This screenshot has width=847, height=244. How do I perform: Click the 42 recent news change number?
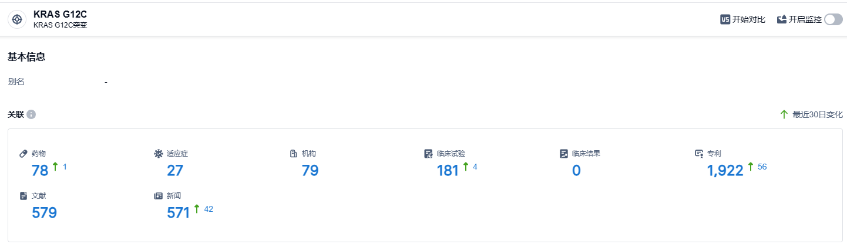point(209,209)
